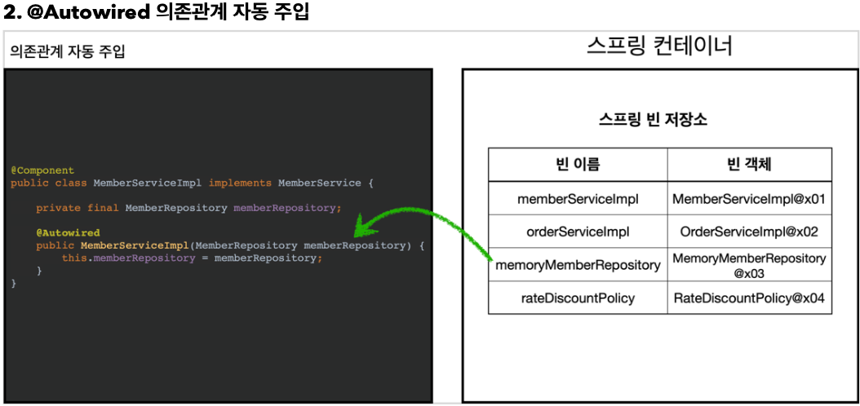Select the 'memoryMemberRepository' bean name cell

pos(578,265)
